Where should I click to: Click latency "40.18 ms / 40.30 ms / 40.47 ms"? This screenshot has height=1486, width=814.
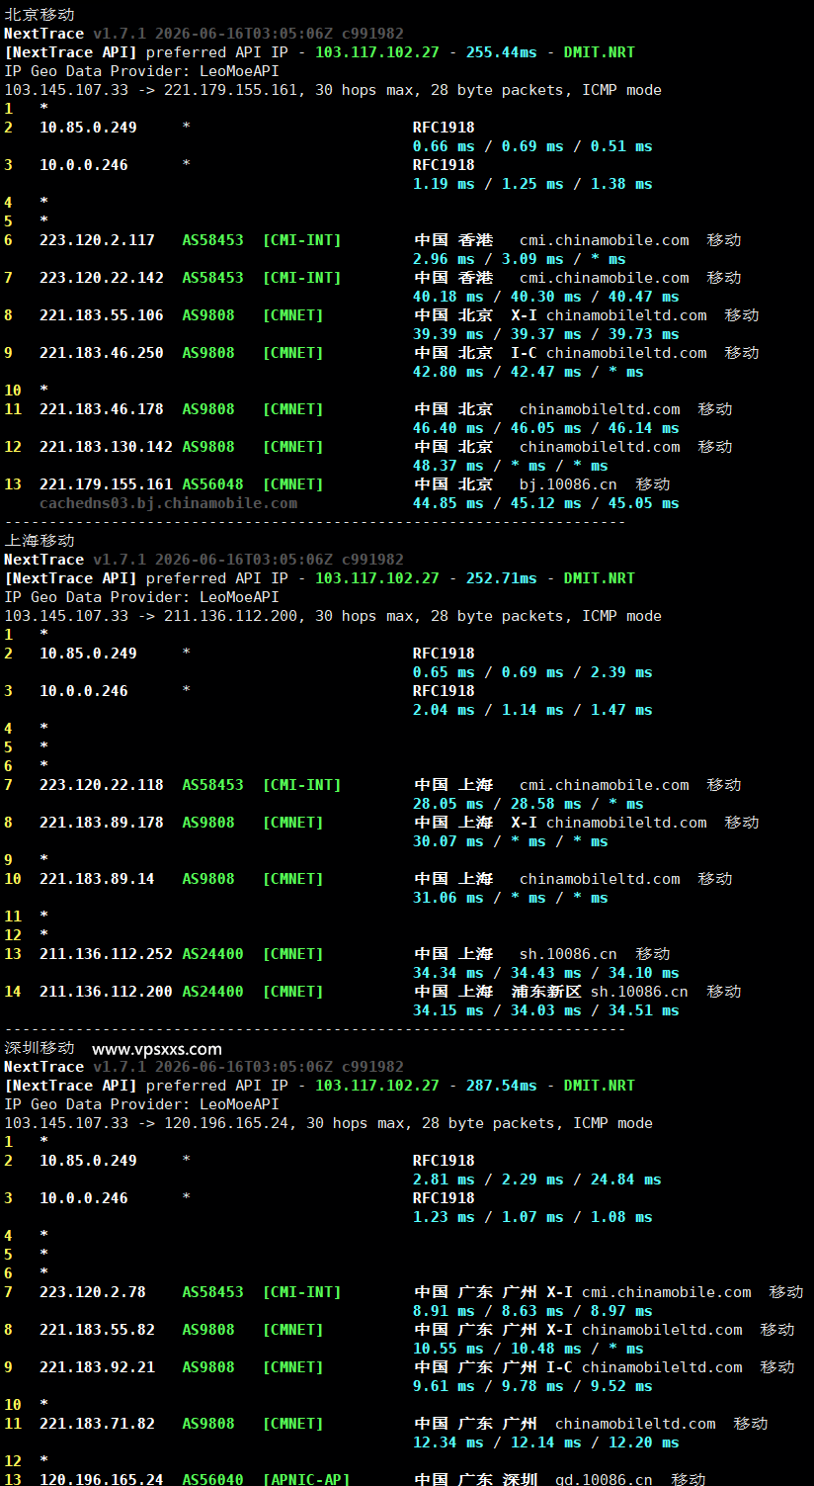546,297
